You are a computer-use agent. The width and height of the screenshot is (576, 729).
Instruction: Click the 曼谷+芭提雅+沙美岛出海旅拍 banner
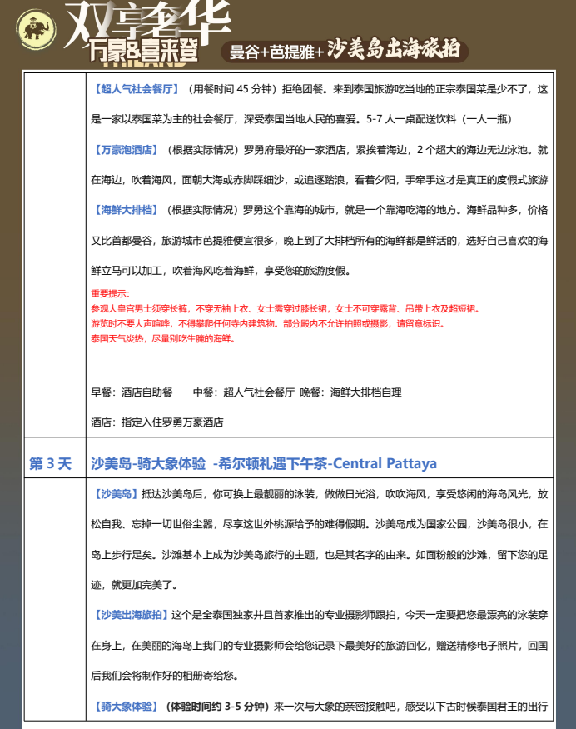[x=345, y=50]
